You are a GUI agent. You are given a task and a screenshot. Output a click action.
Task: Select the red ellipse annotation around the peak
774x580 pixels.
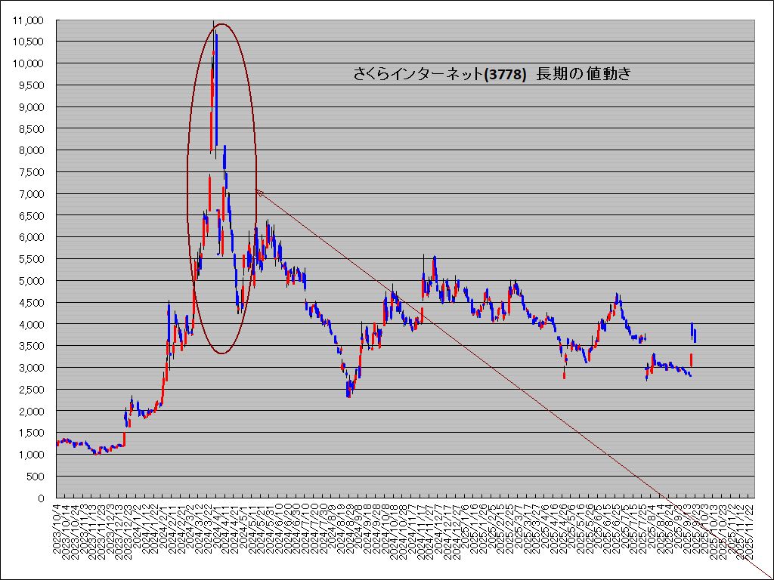(188, 189)
